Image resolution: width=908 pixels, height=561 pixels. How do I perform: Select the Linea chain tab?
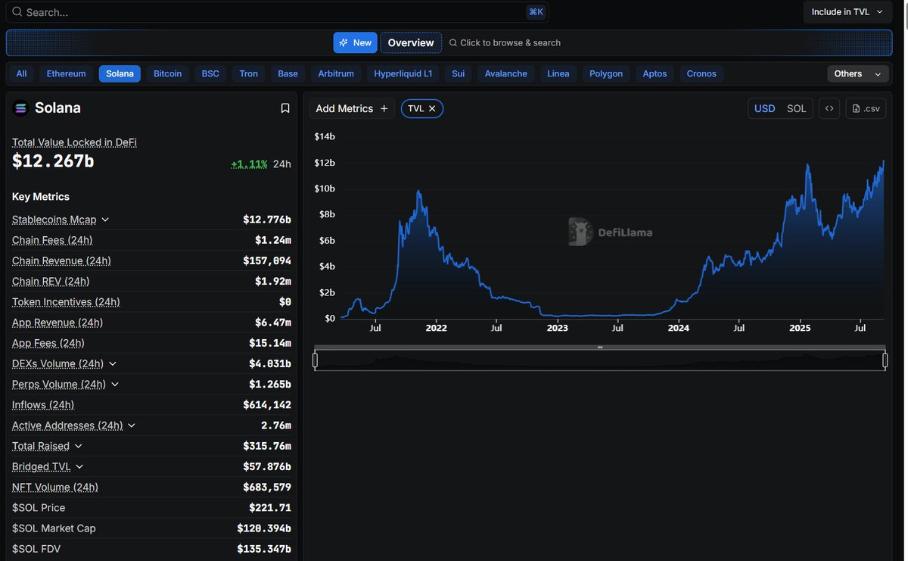(x=558, y=73)
